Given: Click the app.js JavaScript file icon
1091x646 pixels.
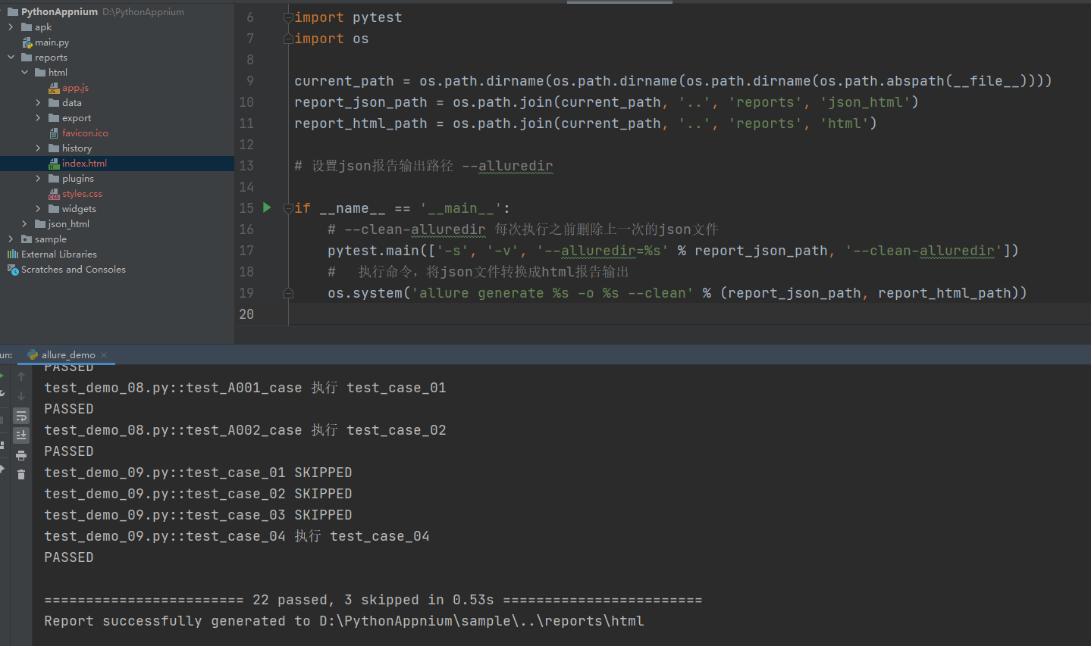Looking at the screenshot, I should [54, 88].
